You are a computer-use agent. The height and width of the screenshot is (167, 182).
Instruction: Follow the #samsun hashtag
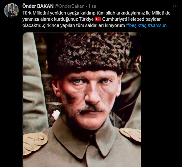(157, 25)
